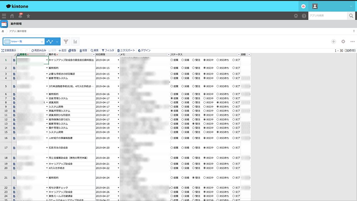Open date picker arrow for 2019-04-14
Viewport: 357px width, 201px height.
pos(119,60)
